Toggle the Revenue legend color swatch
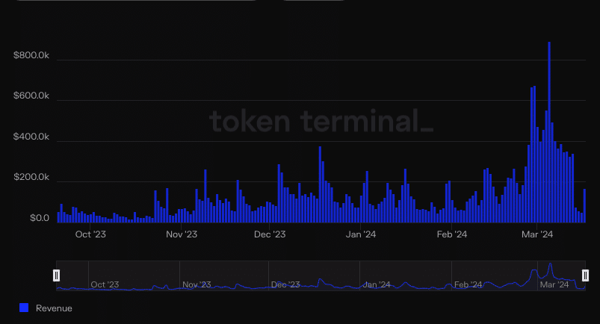600x324 pixels. coord(24,308)
